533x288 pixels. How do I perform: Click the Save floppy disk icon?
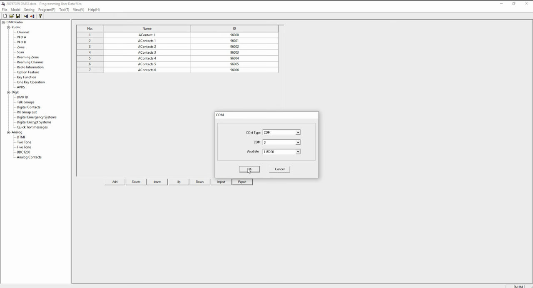pyautogui.click(x=17, y=16)
